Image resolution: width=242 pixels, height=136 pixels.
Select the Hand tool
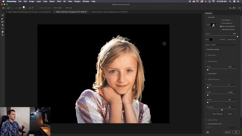(3, 32)
